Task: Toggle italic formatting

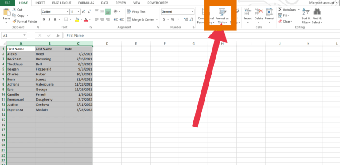Action: tap(49, 19)
